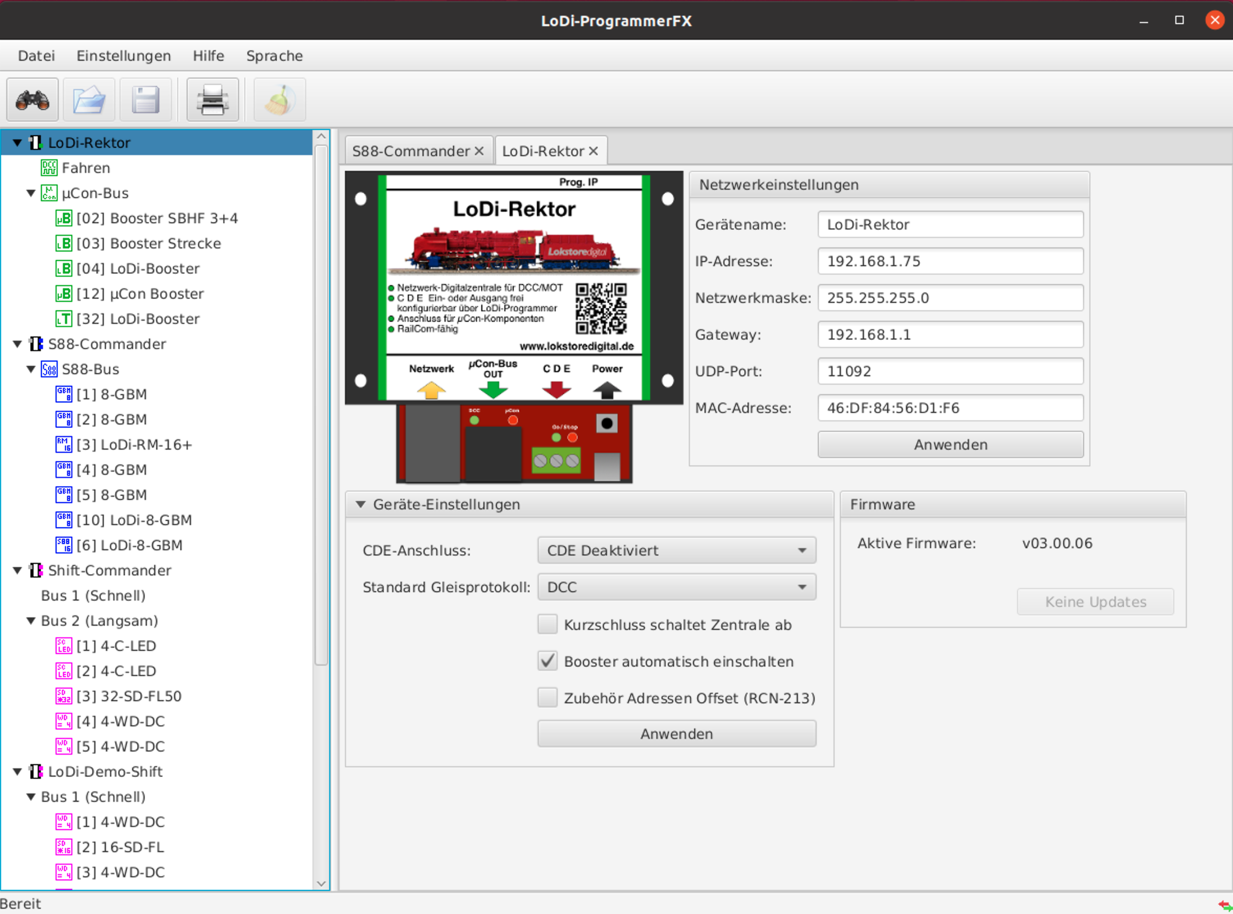
Task: Open the CDE-Anschluss dropdown
Action: point(677,551)
